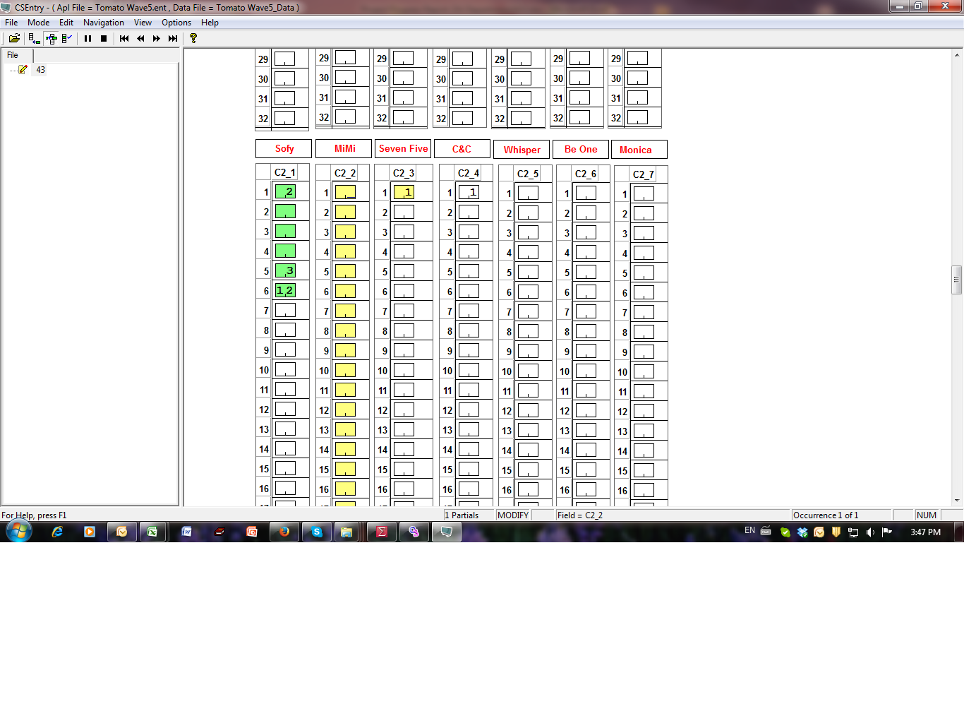Click the C2_6 column header
964x723 pixels.
[x=586, y=174]
